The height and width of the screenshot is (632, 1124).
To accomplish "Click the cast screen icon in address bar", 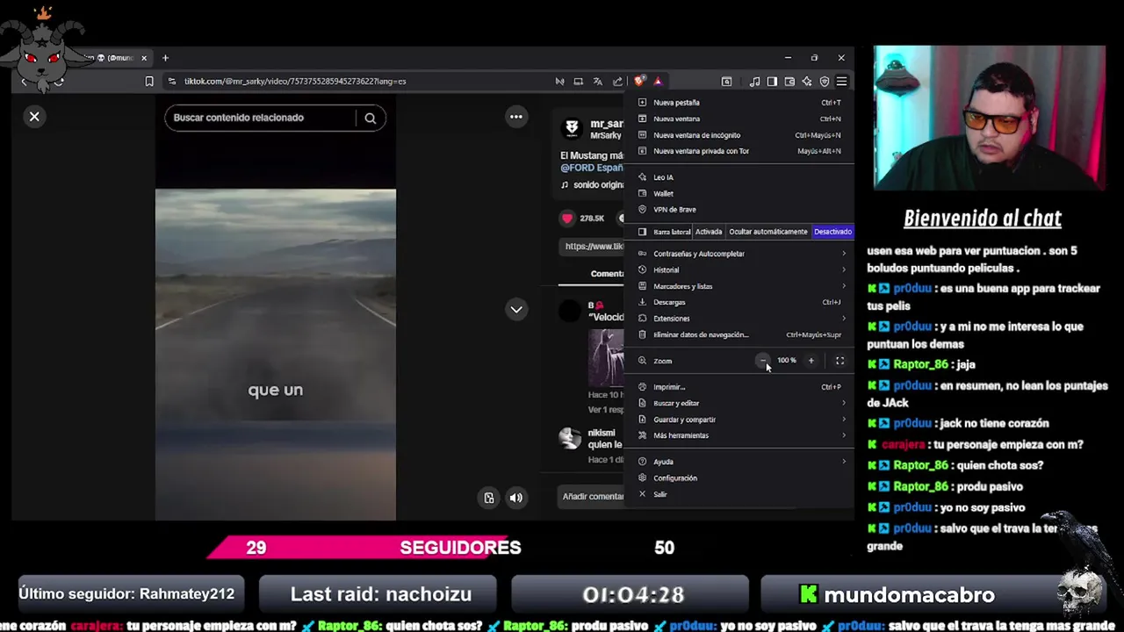I will [x=579, y=82].
